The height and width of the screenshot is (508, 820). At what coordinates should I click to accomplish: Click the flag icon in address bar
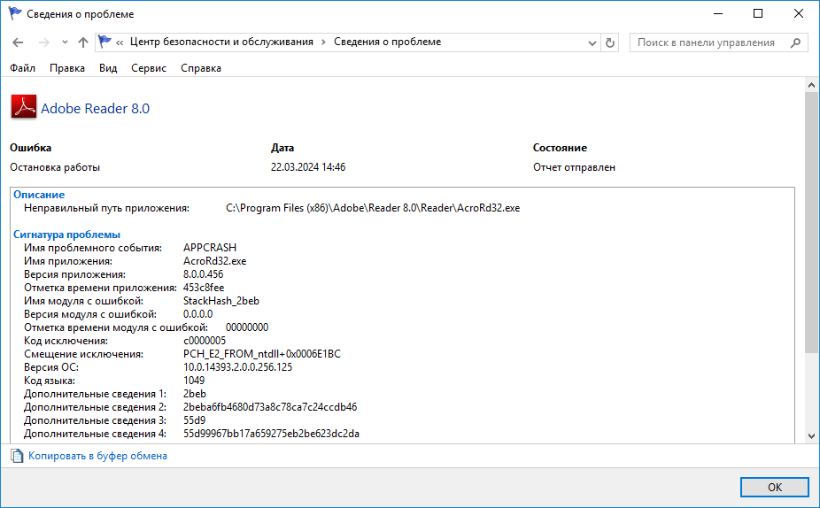pos(105,42)
